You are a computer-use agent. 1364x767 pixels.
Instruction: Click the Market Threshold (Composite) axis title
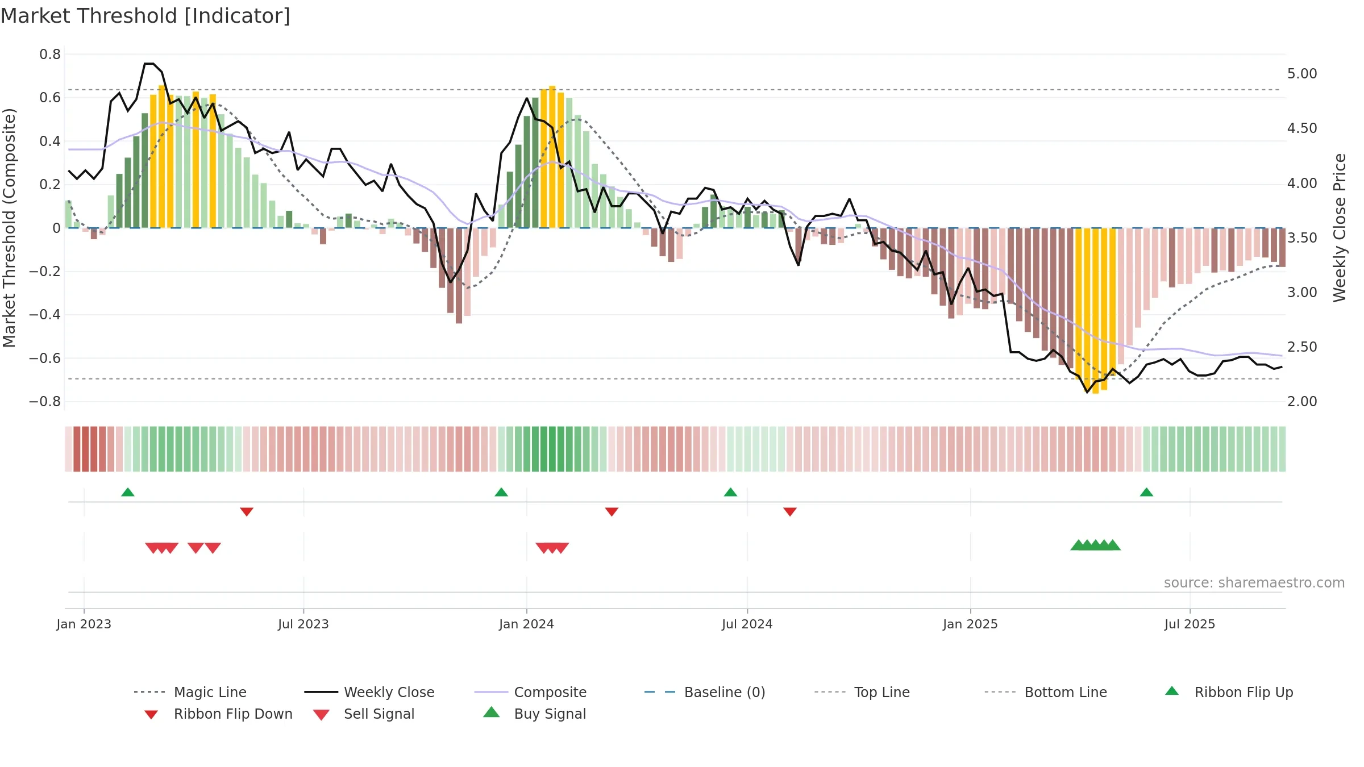(x=9, y=227)
